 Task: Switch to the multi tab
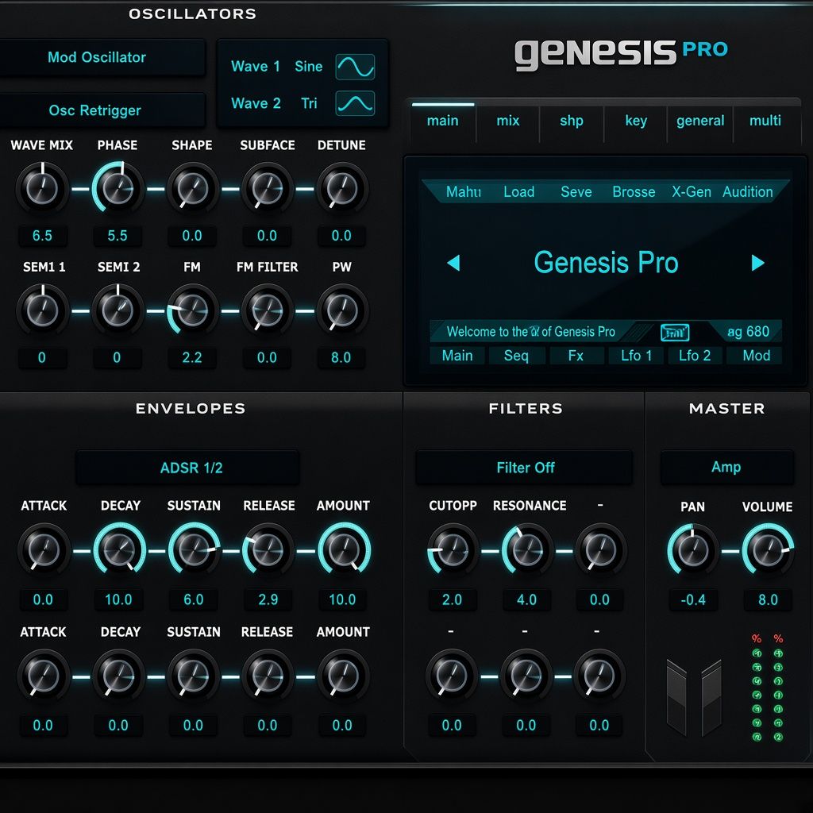pos(765,121)
